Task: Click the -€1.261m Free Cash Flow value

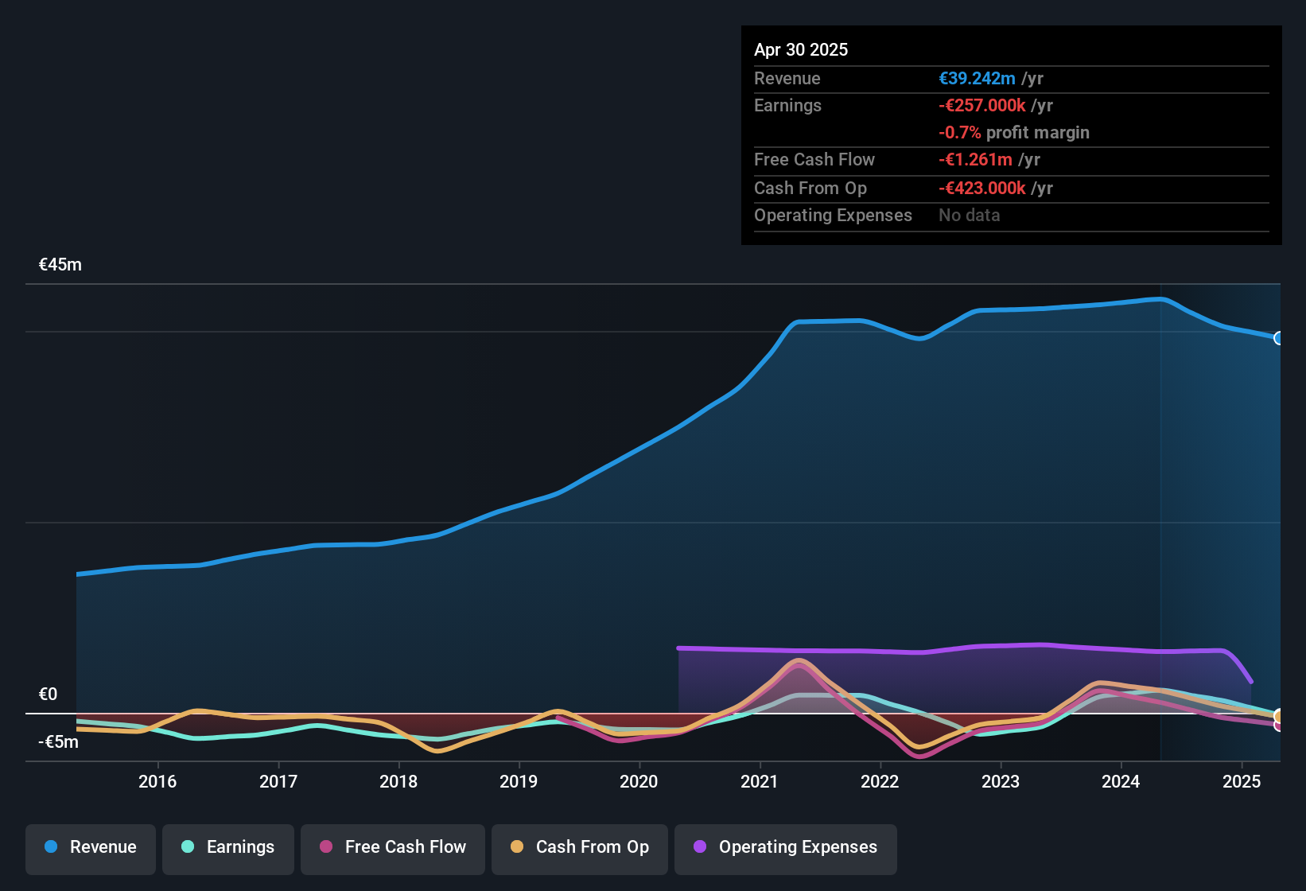Action: click(976, 159)
